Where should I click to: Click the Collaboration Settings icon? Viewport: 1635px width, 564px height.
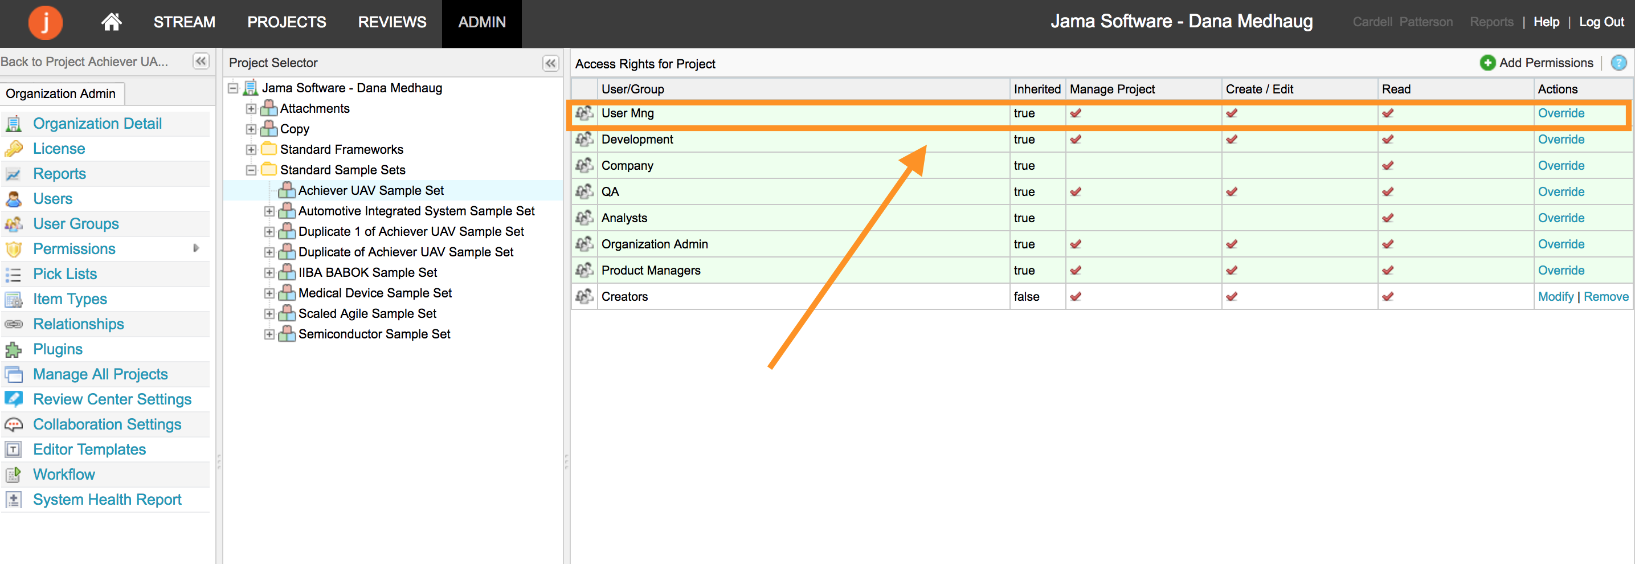click(13, 424)
